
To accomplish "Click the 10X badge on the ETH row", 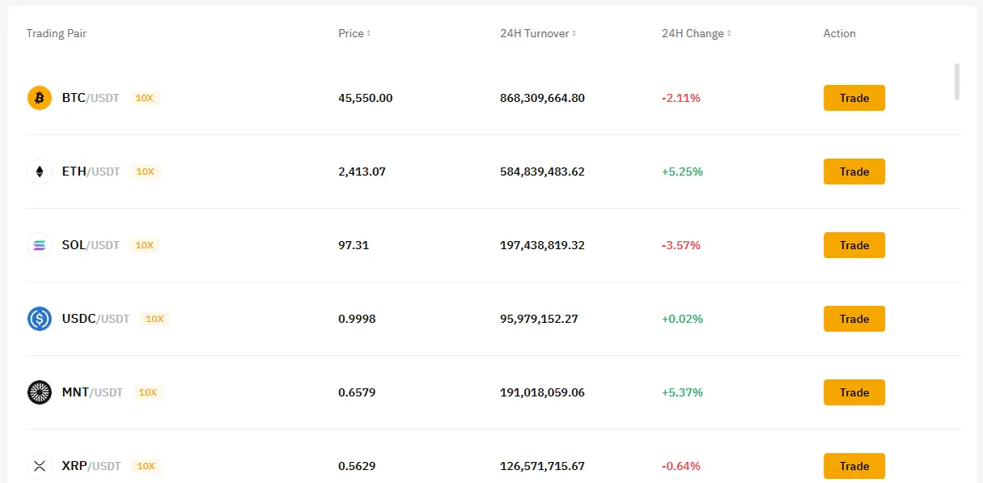I will 146,172.
